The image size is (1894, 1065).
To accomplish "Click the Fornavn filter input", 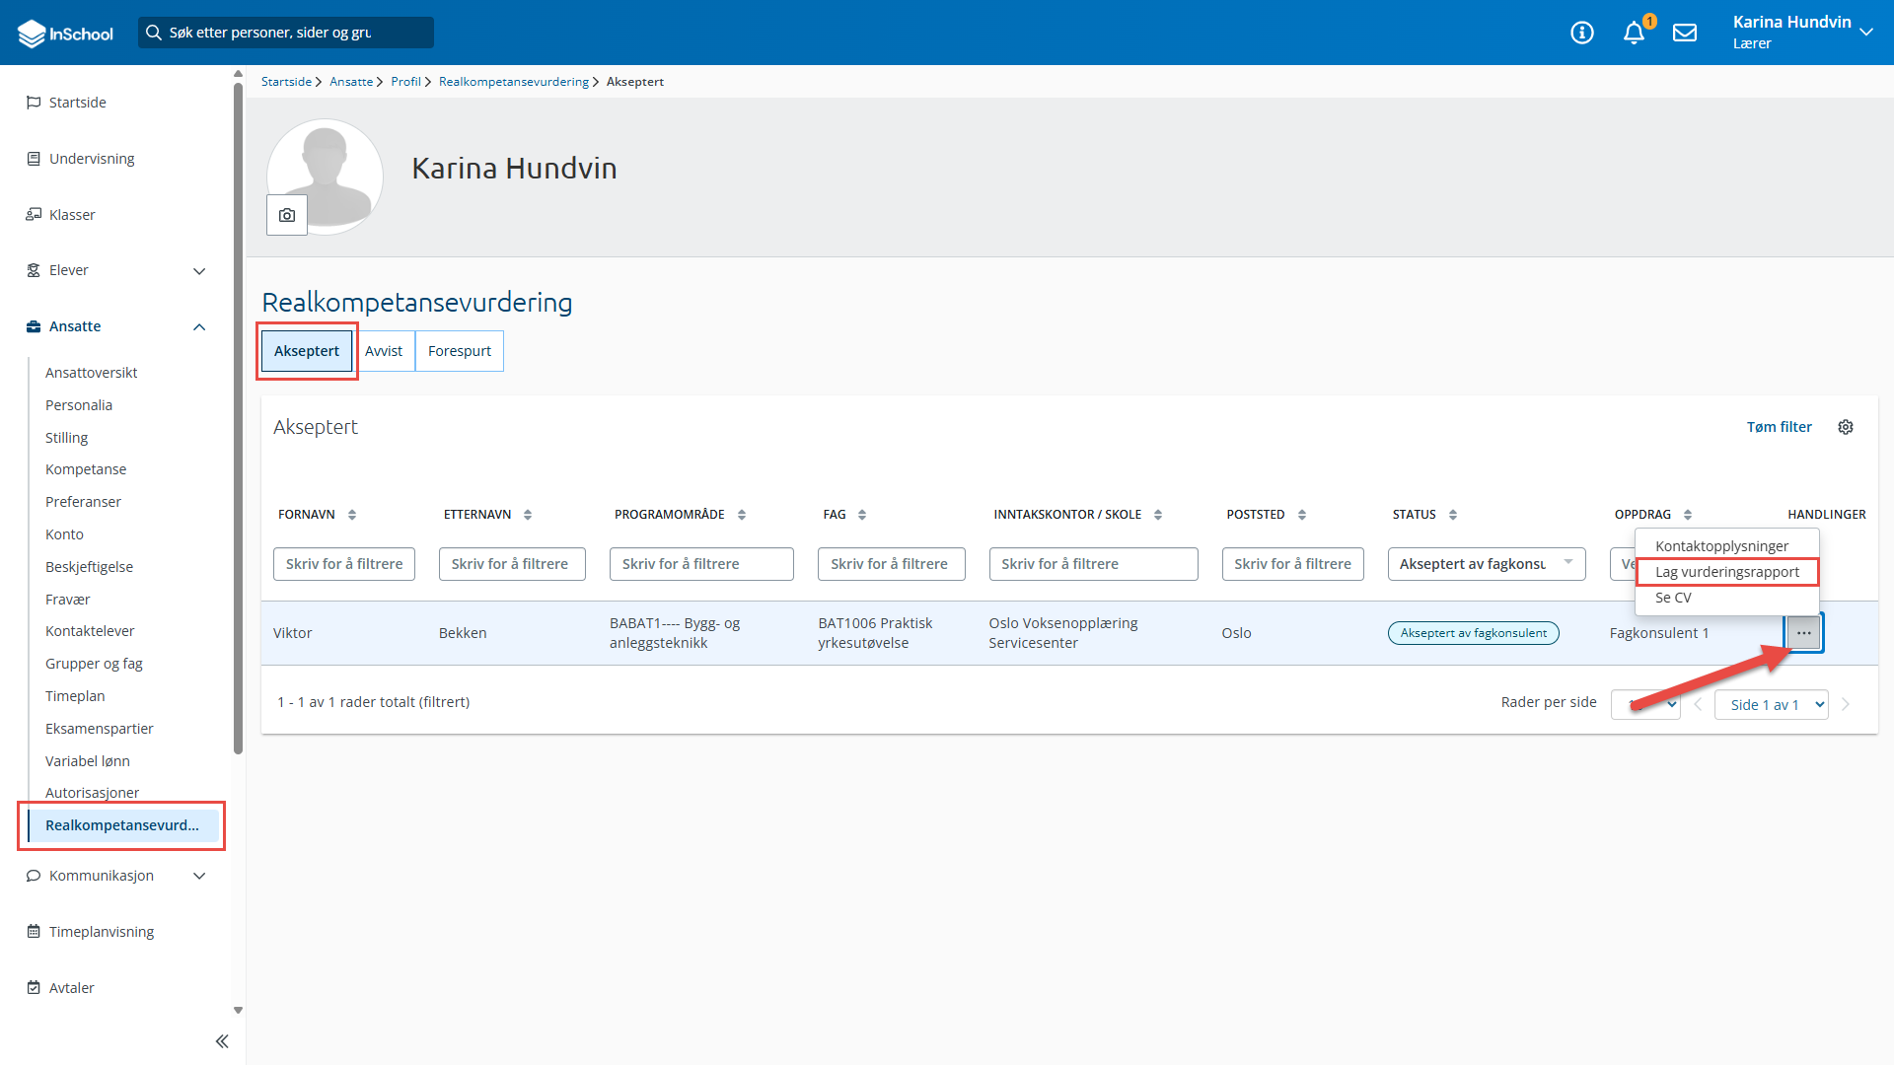I will 344,564.
